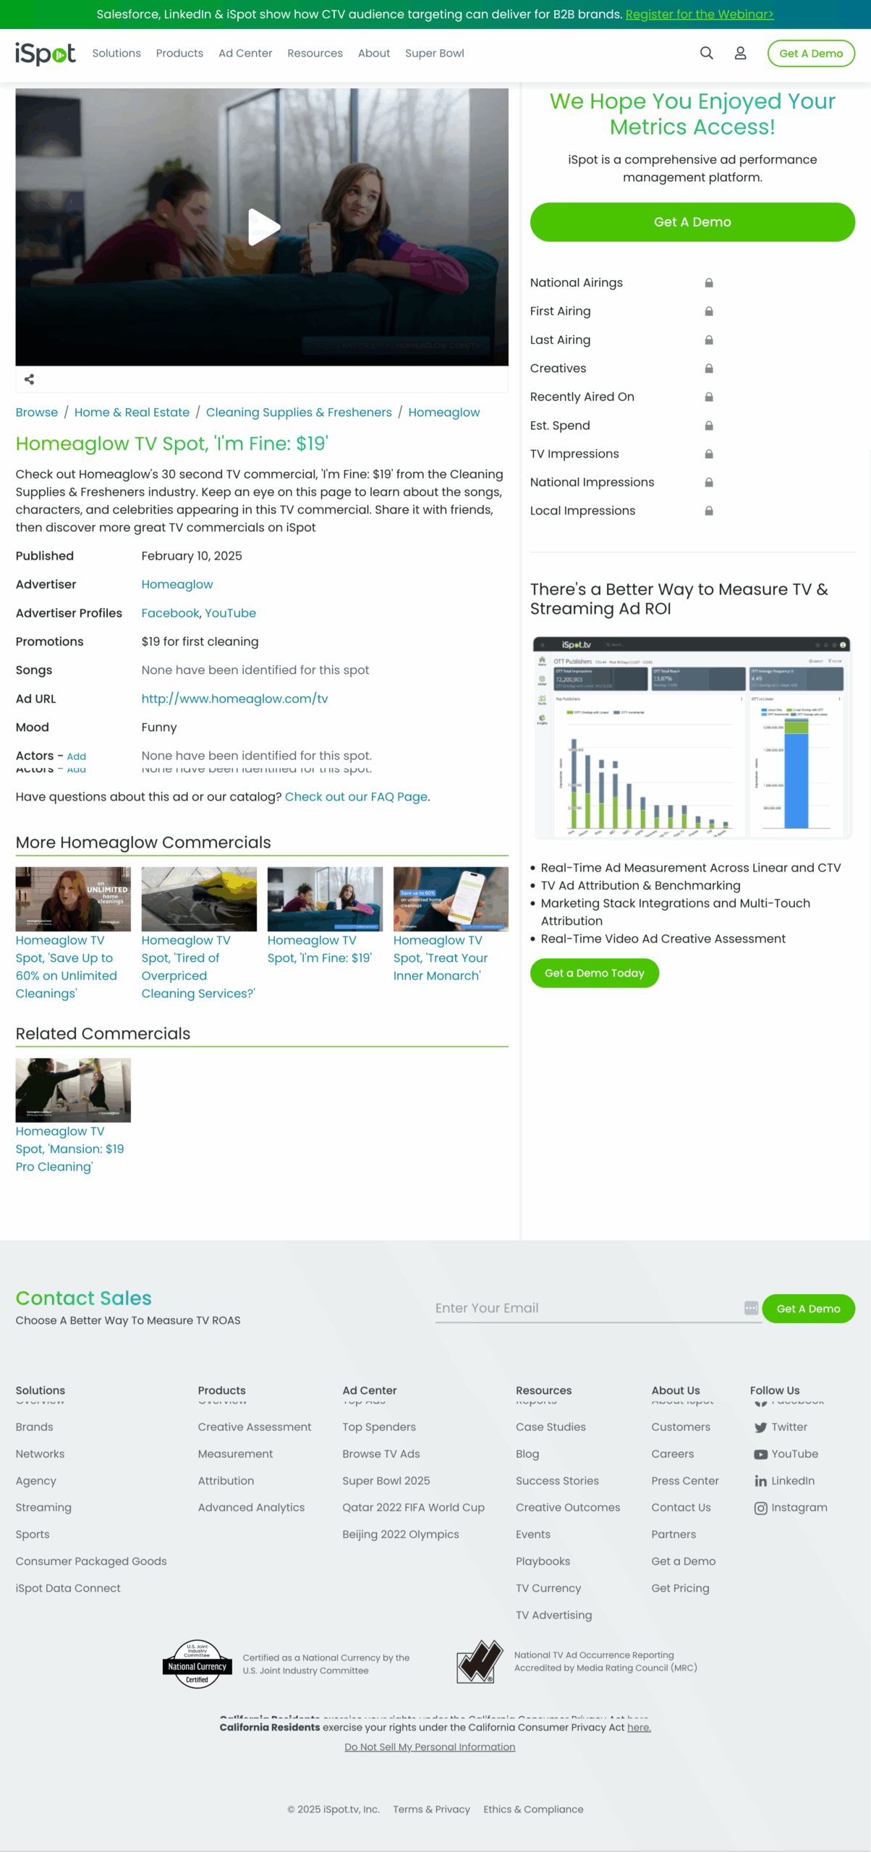Viewport: 871px width, 1853px height.
Task: Open Homeaglow advertiser link
Action: coord(177,585)
